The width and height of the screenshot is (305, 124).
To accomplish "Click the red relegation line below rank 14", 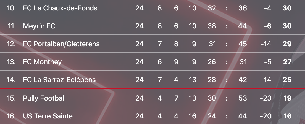I will click(152, 89).
